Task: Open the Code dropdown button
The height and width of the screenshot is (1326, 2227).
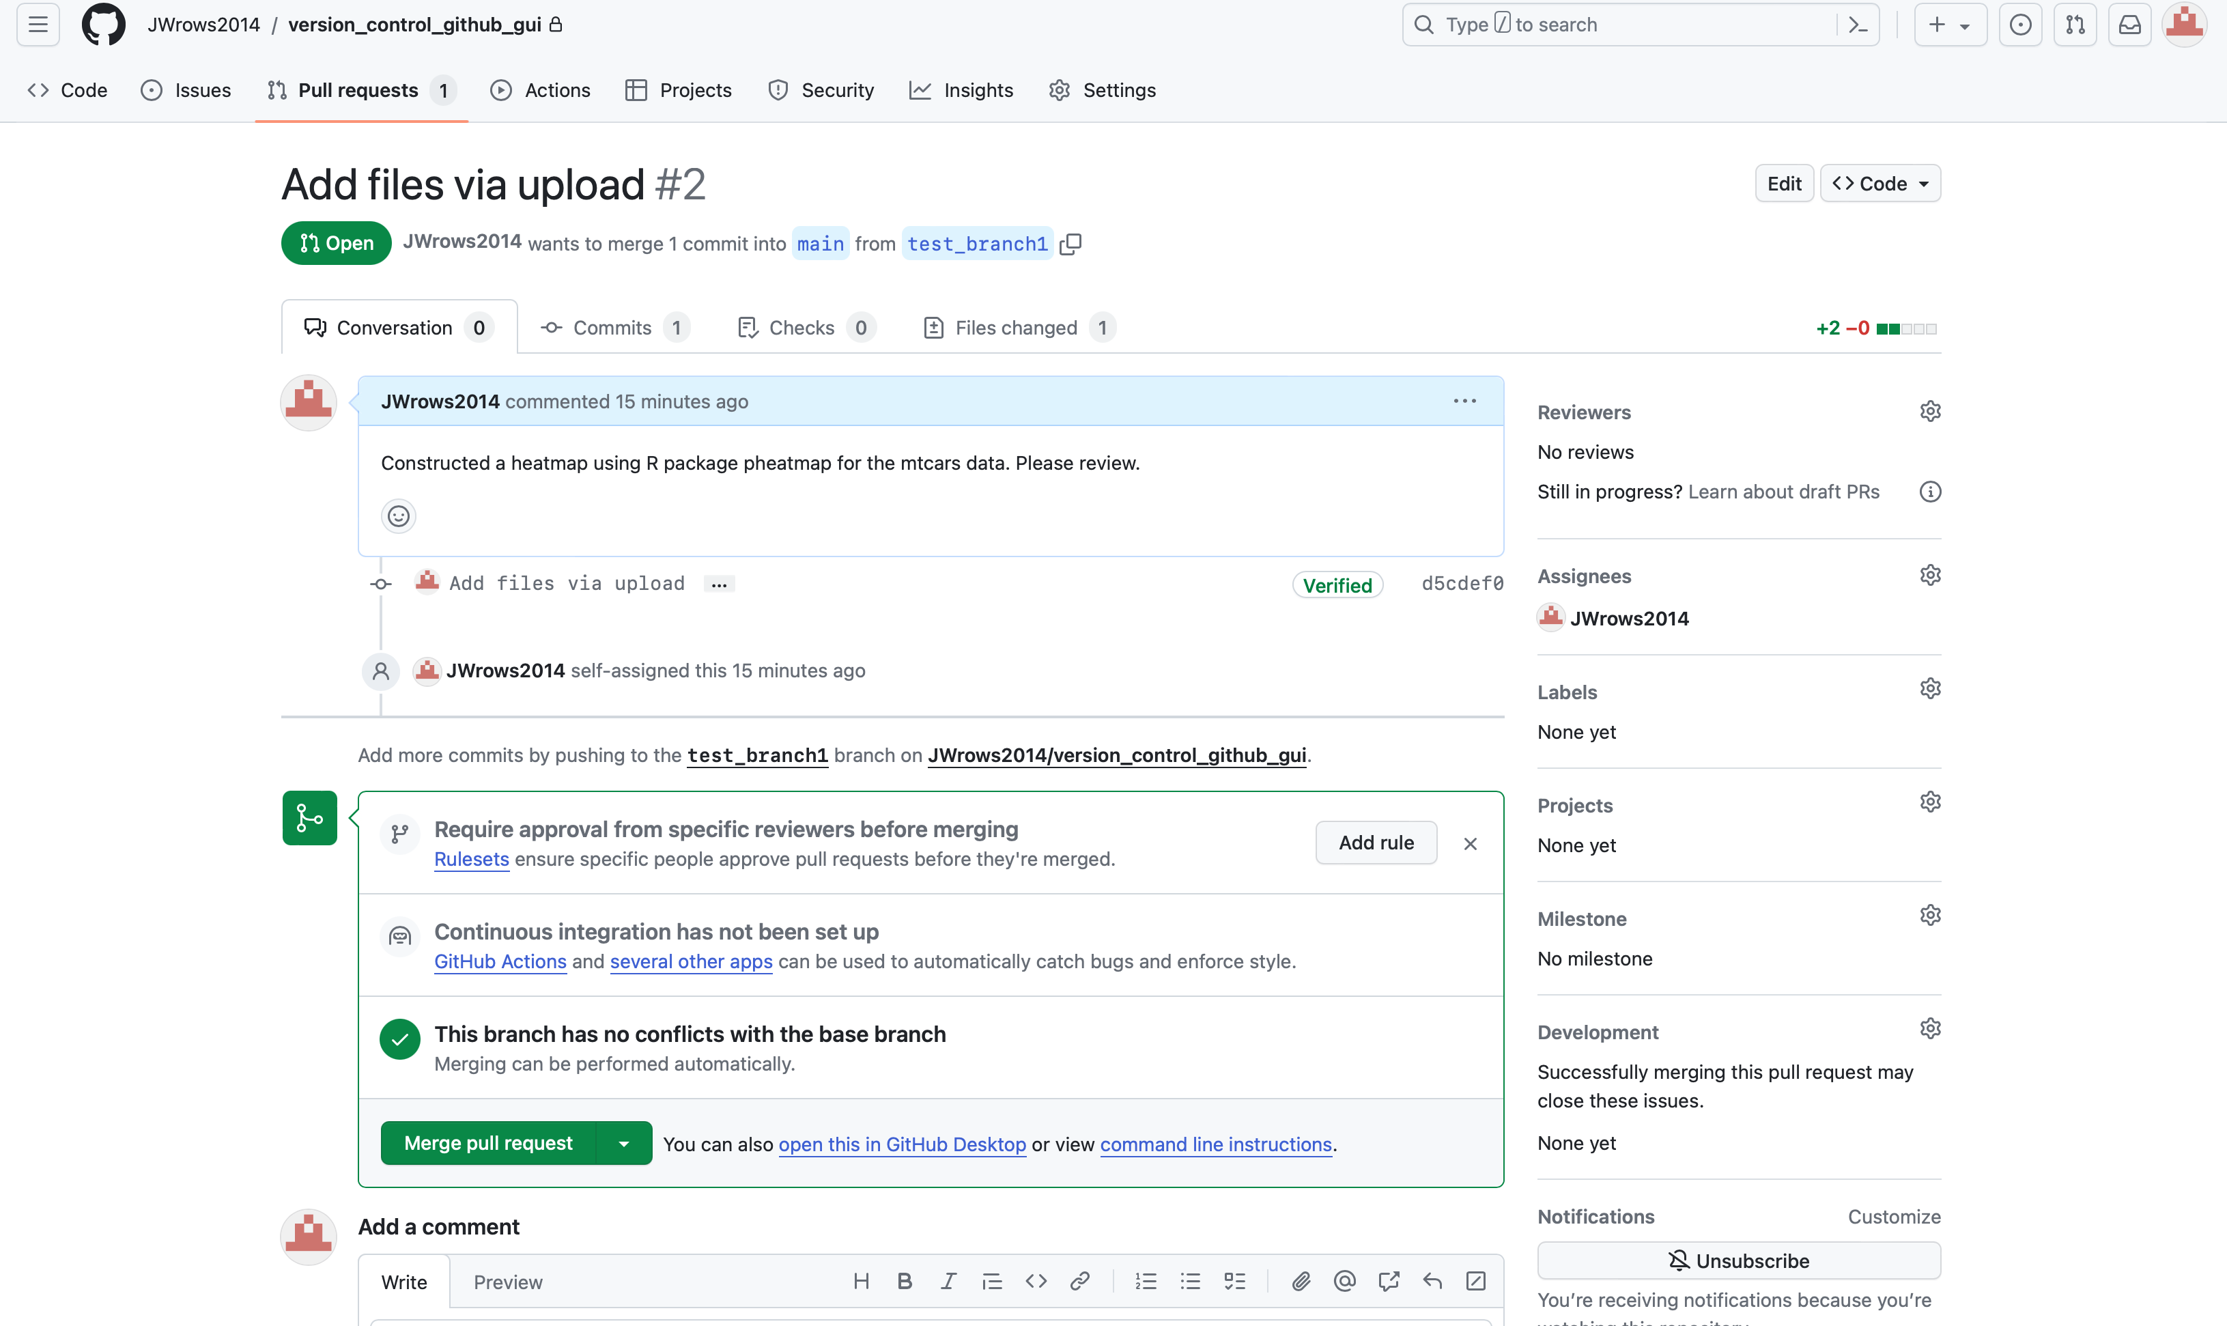Action: [x=1880, y=184]
